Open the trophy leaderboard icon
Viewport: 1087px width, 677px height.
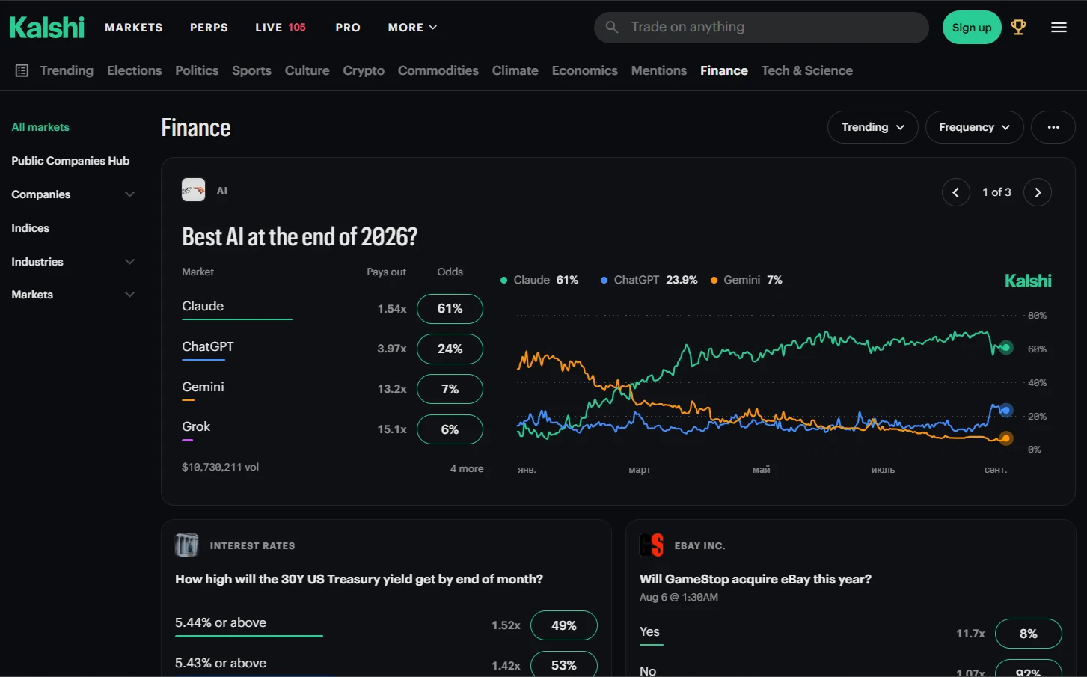click(1018, 28)
